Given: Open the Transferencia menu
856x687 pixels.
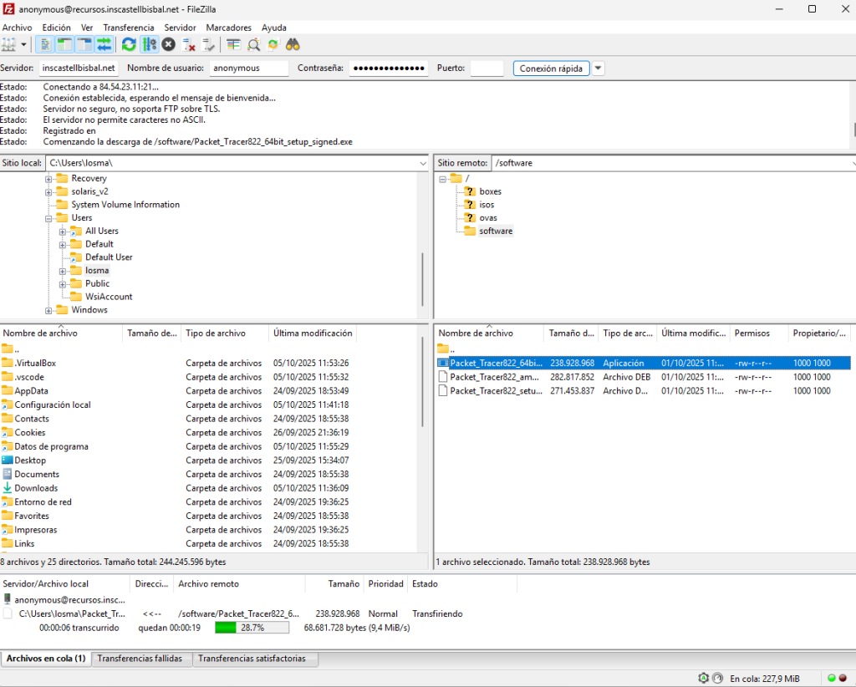Looking at the screenshot, I should tap(128, 28).
